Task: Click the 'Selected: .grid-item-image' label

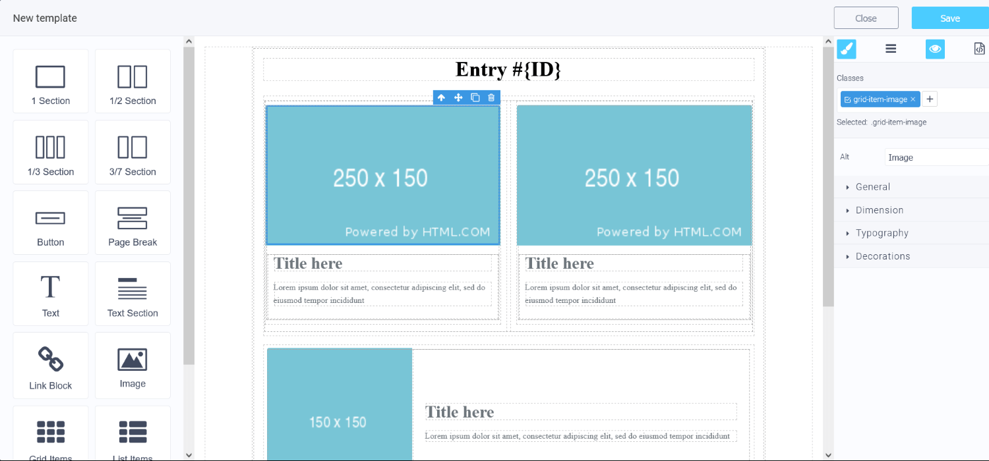Action: [x=882, y=122]
